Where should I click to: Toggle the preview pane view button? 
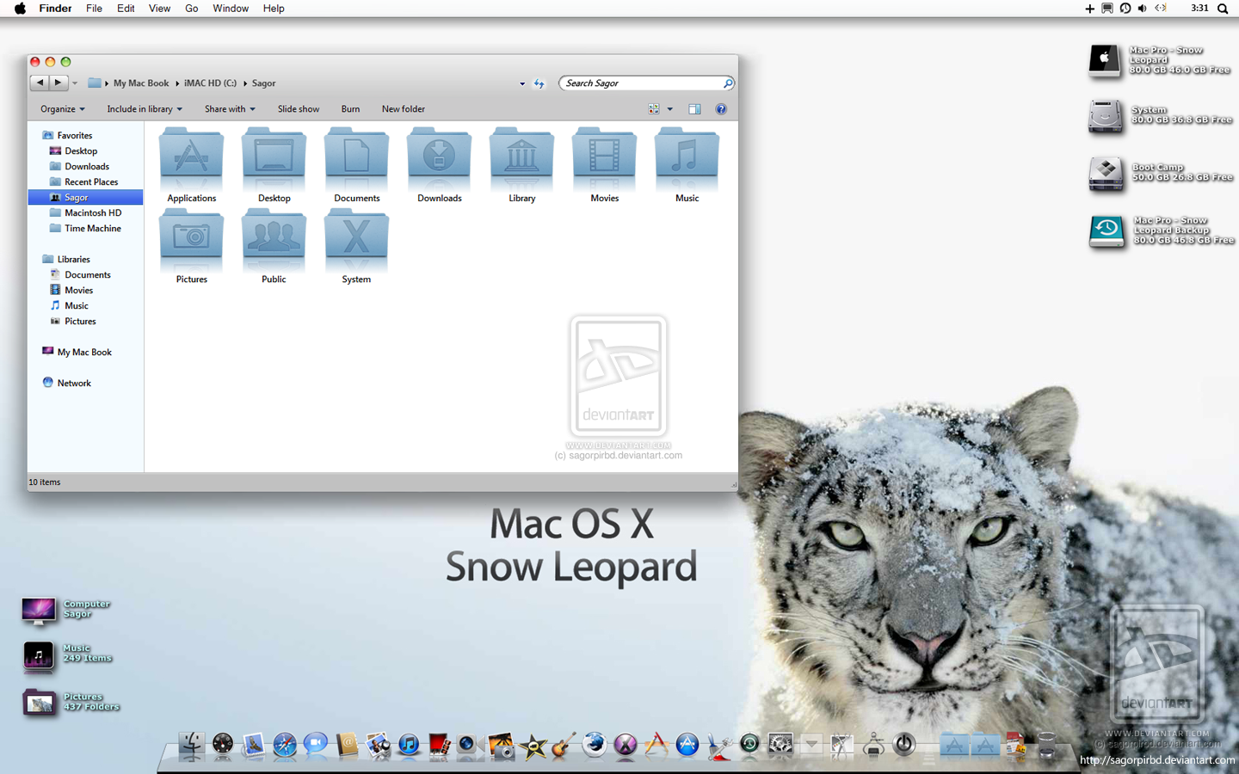click(x=694, y=109)
